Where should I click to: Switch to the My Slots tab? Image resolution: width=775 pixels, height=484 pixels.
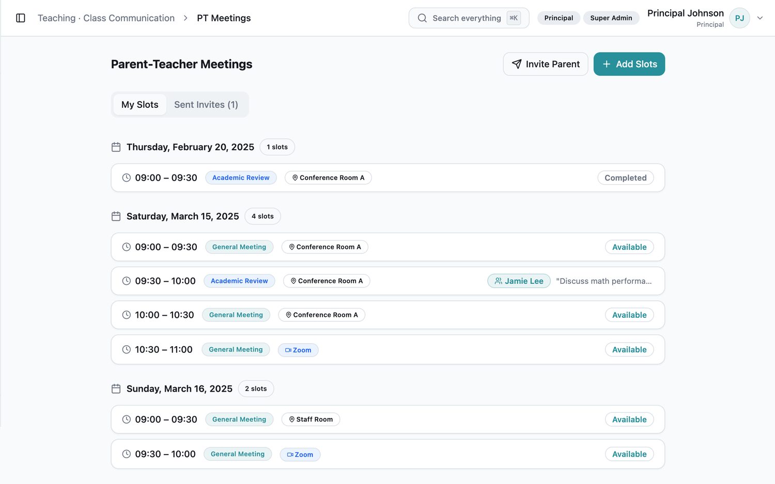coord(139,105)
